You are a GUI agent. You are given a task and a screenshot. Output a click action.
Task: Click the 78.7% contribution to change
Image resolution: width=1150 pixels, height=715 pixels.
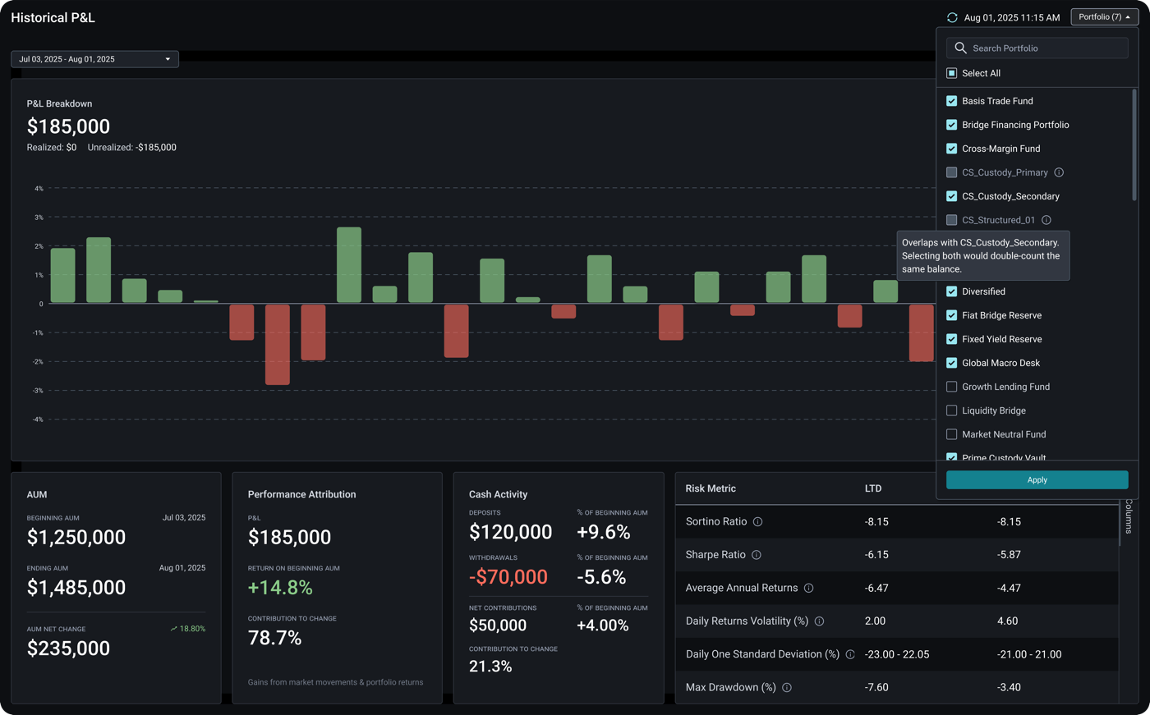point(274,639)
